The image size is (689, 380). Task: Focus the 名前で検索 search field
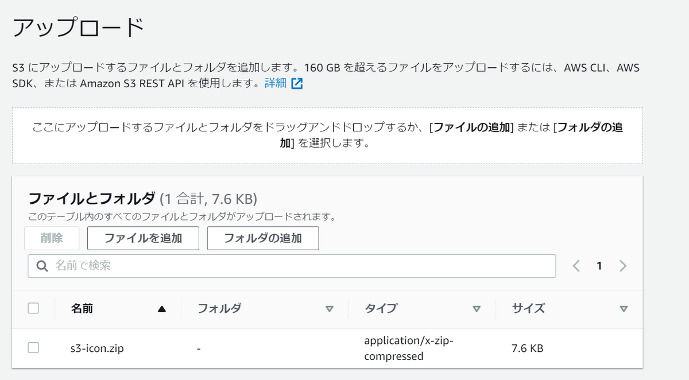(292, 266)
